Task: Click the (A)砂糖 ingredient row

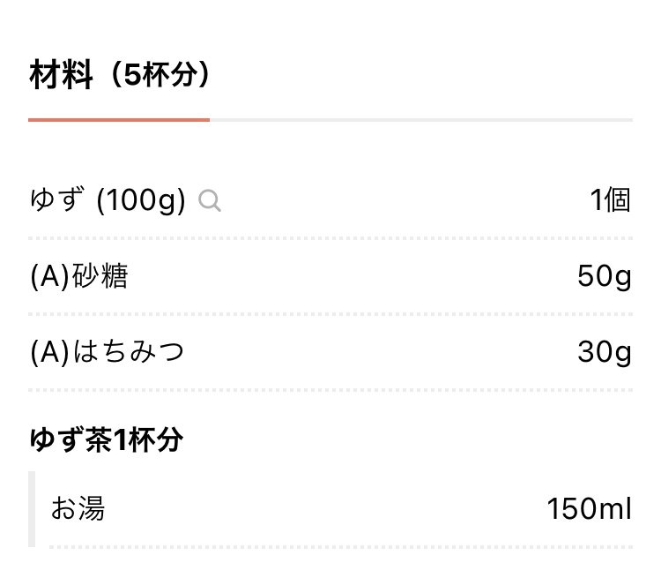Action: [x=330, y=276]
